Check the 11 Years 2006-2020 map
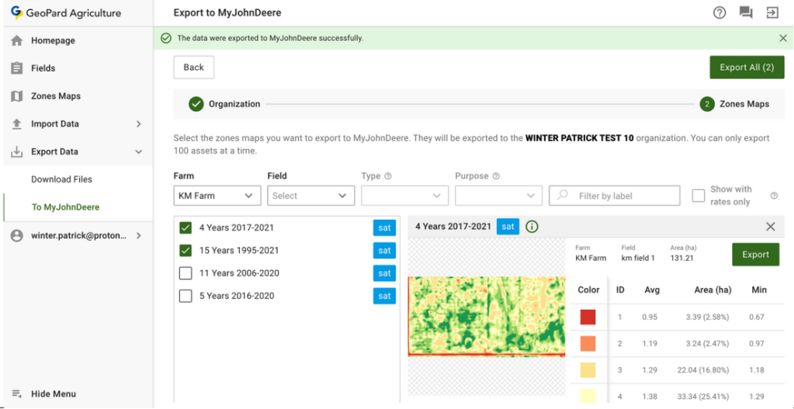Image resolution: width=794 pixels, height=409 pixels. pyautogui.click(x=185, y=273)
